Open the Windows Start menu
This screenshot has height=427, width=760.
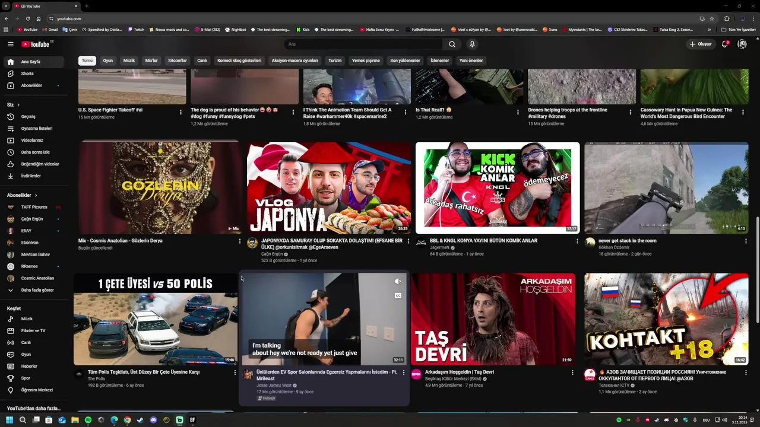click(x=9, y=420)
